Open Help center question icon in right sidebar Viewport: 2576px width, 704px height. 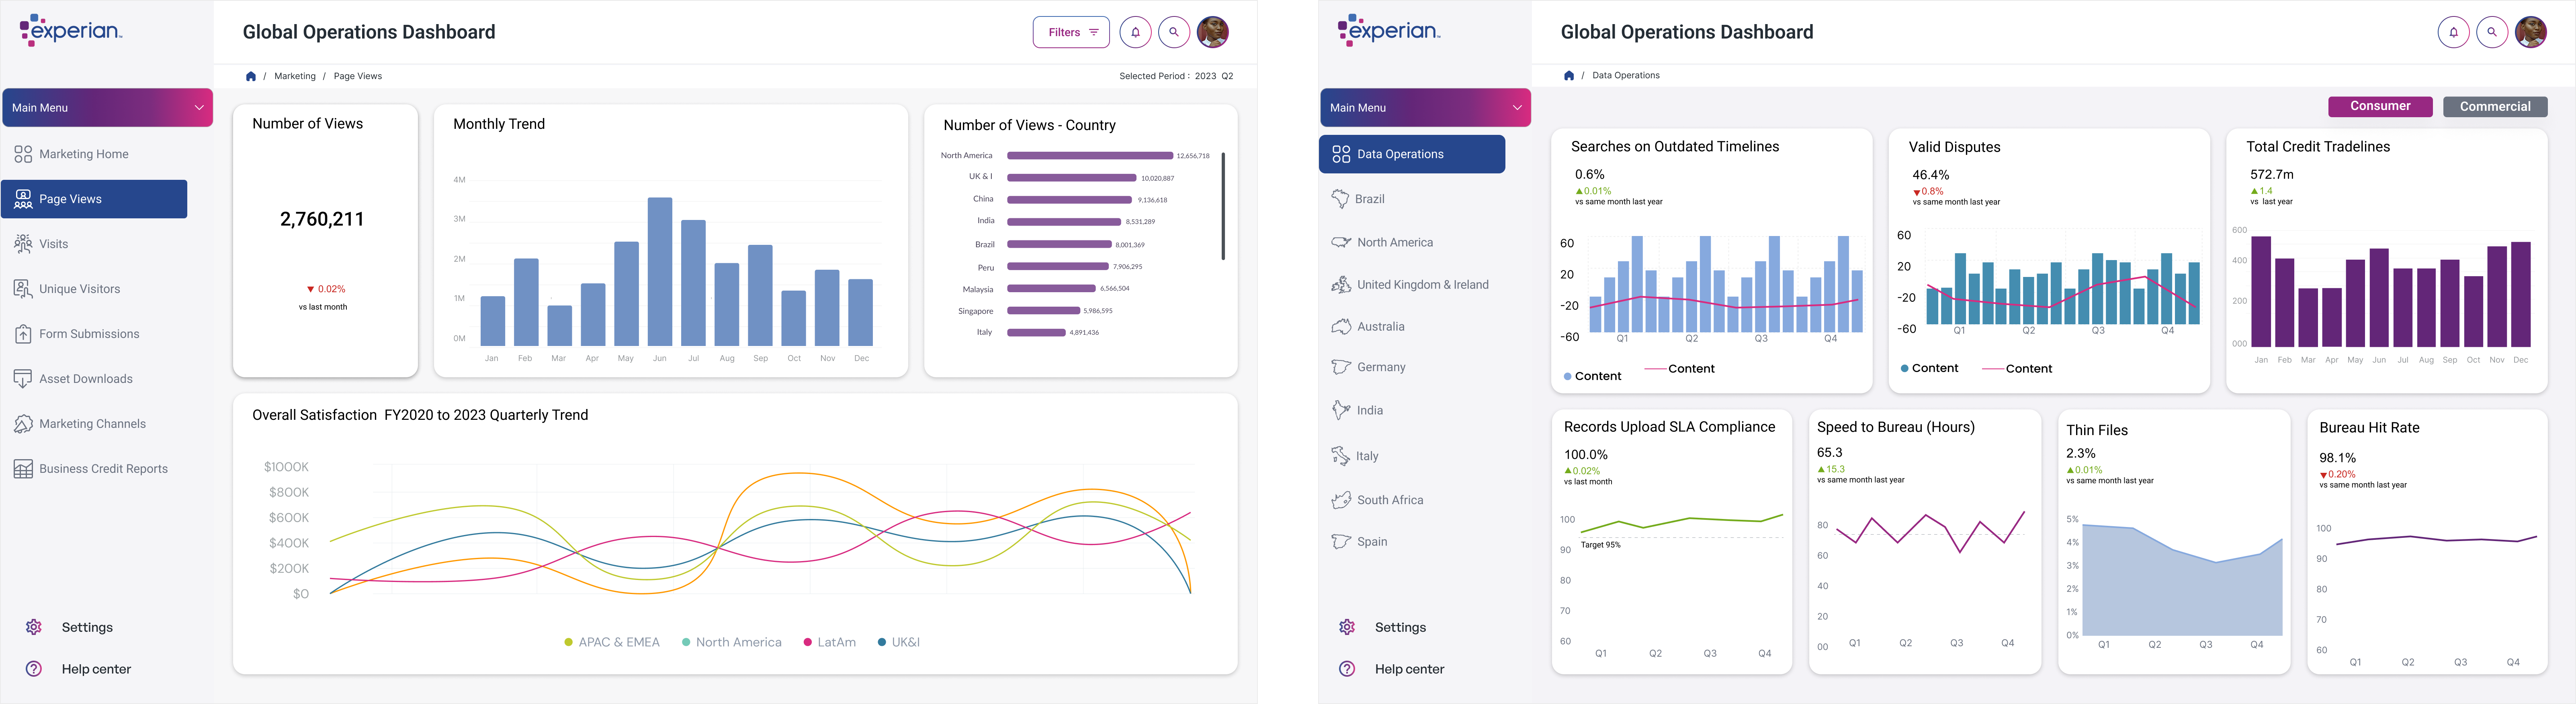[1347, 669]
